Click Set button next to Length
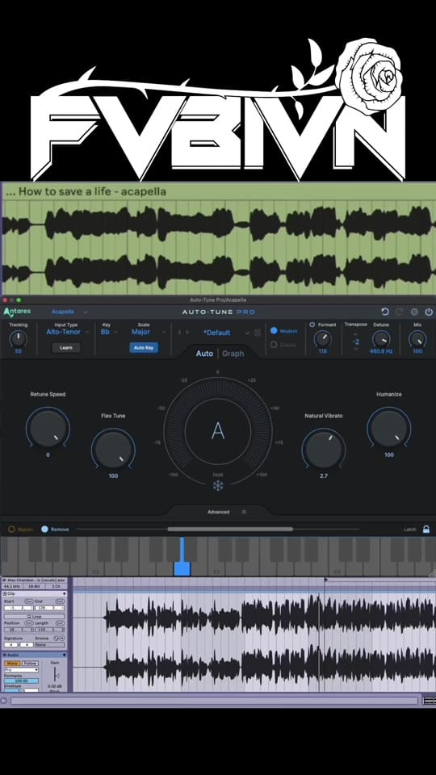The width and height of the screenshot is (436, 775). point(60,623)
